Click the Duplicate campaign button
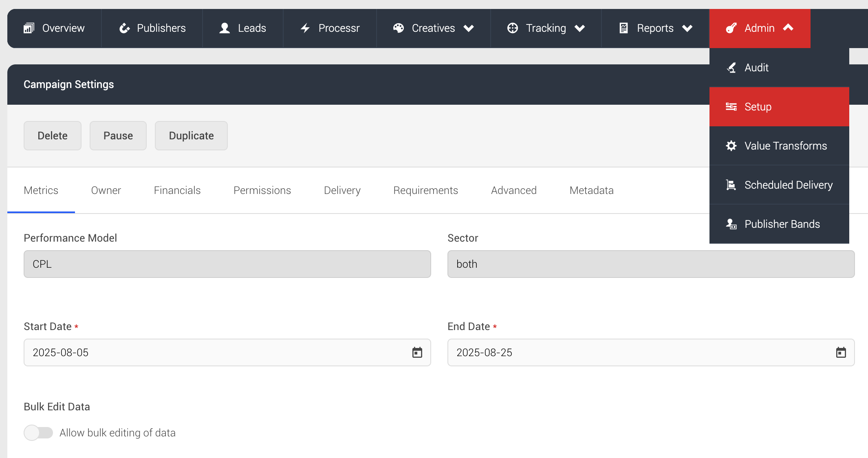 [191, 136]
